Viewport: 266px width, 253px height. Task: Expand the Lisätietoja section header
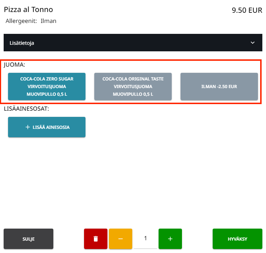coord(133,43)
